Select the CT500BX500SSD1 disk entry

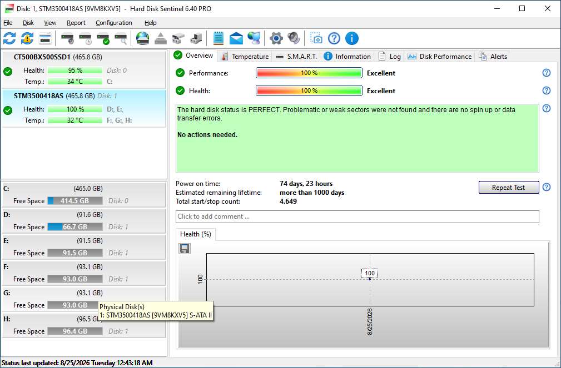[84, 70]
